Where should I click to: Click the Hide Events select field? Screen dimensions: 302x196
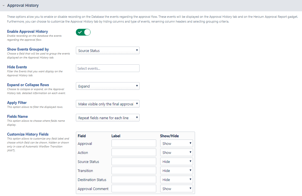pyautogui.click(x=108, y=68)
